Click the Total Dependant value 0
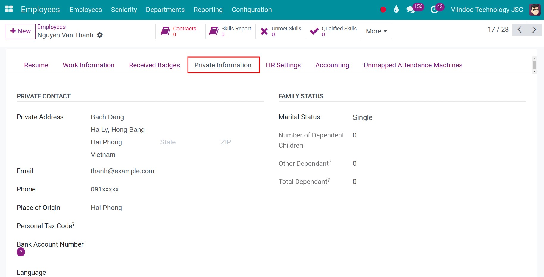Screen dimensions: 544x277 355,182
